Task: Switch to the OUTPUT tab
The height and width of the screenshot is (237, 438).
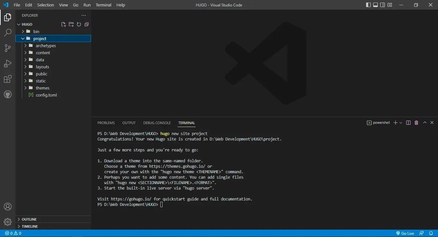Action: pyautogui.click(x=129, y=123)
